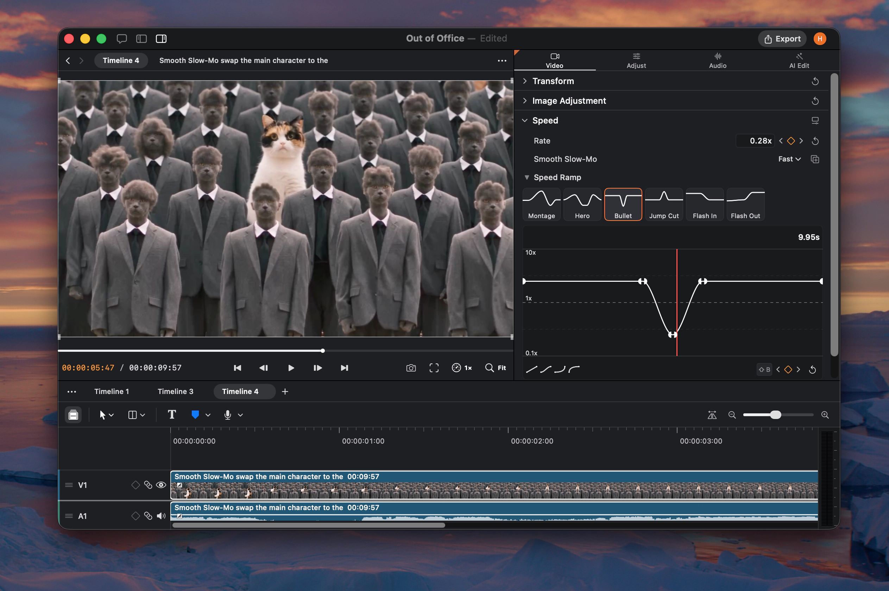Open the Smooth Slow-Mo Fast dropdown

pyautogui.click(x=789, y=159)
